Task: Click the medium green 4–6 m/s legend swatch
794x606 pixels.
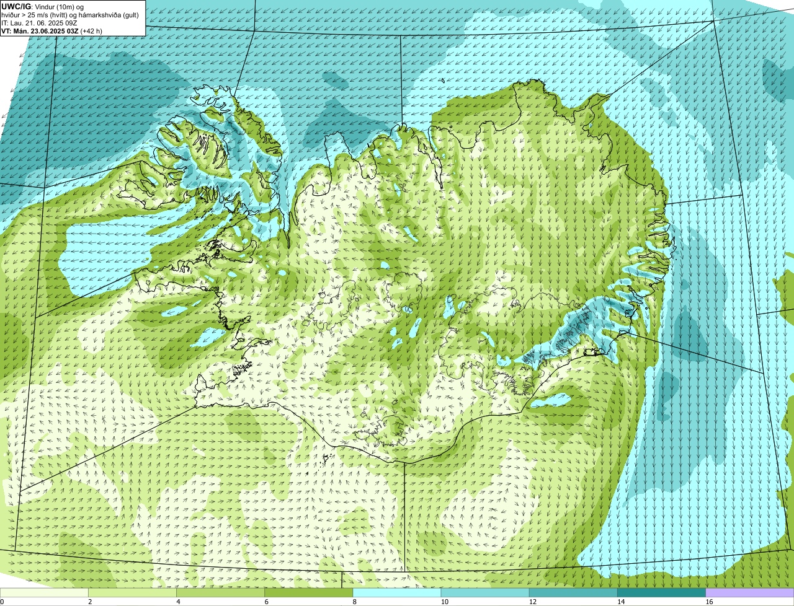Action: (220, 593)
